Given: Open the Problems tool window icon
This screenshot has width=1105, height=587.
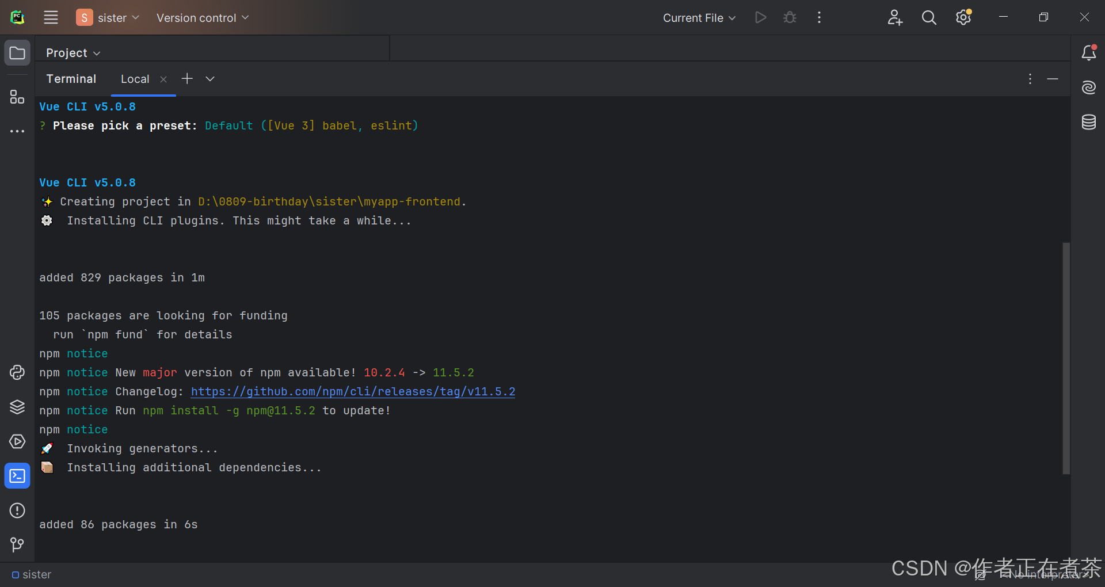Looking at the screenshot, I should pyautogui.click(x=17, y=510).
